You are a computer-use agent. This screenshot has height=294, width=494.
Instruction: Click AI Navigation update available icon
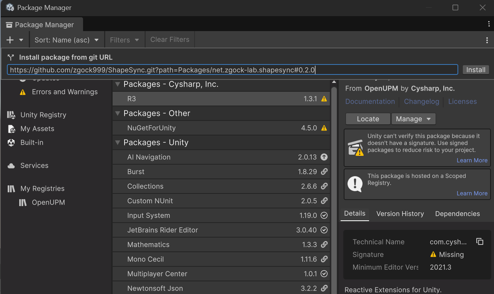[x=324, y=157]
